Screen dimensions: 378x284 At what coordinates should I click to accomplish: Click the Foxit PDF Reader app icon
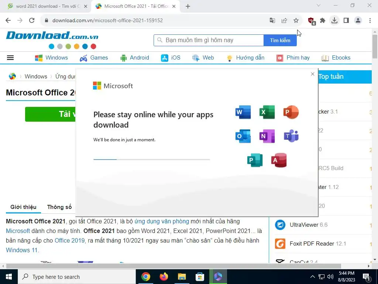pos(280,244)
